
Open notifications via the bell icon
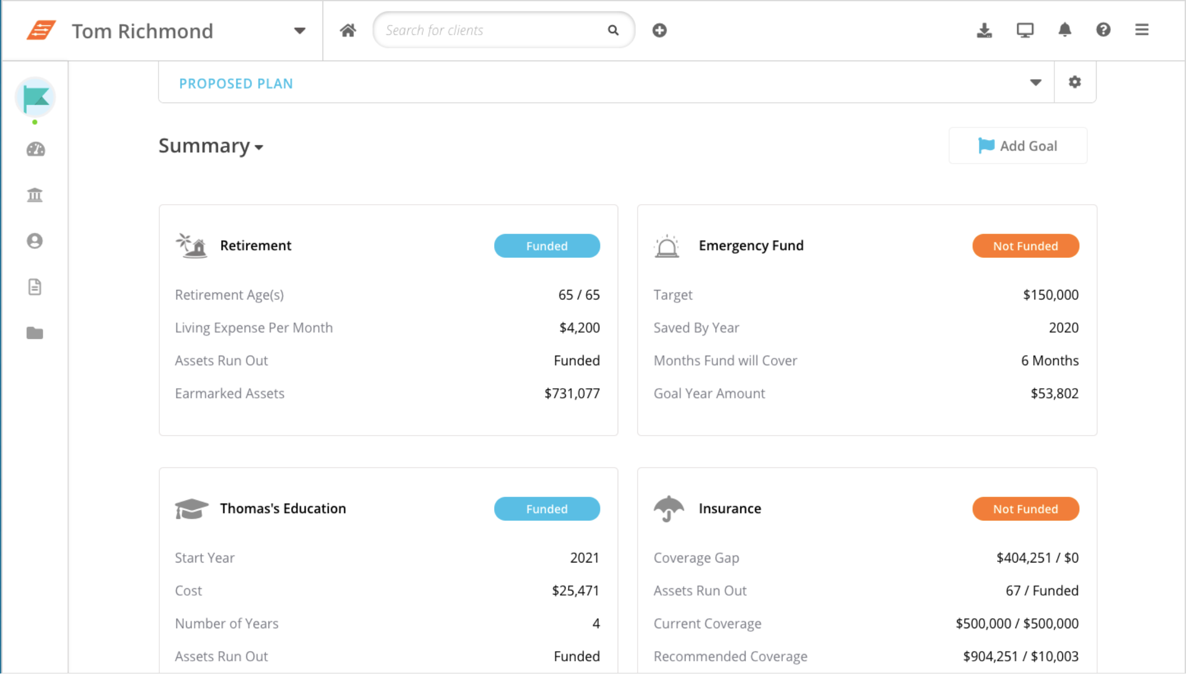coord(1064,30)
